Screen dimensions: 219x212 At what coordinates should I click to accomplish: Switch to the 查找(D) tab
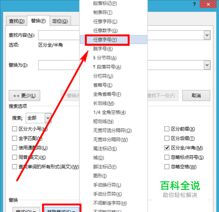tap(17, 21)
